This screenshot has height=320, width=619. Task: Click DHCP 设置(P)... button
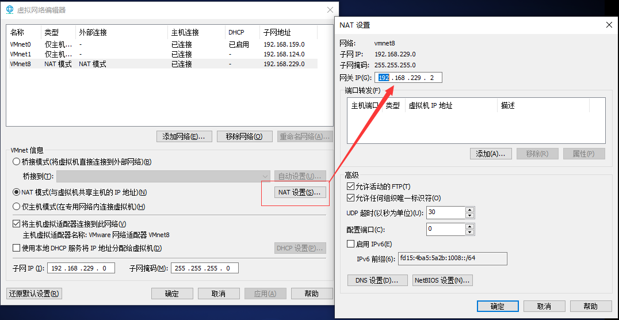[x=300, y=248]
